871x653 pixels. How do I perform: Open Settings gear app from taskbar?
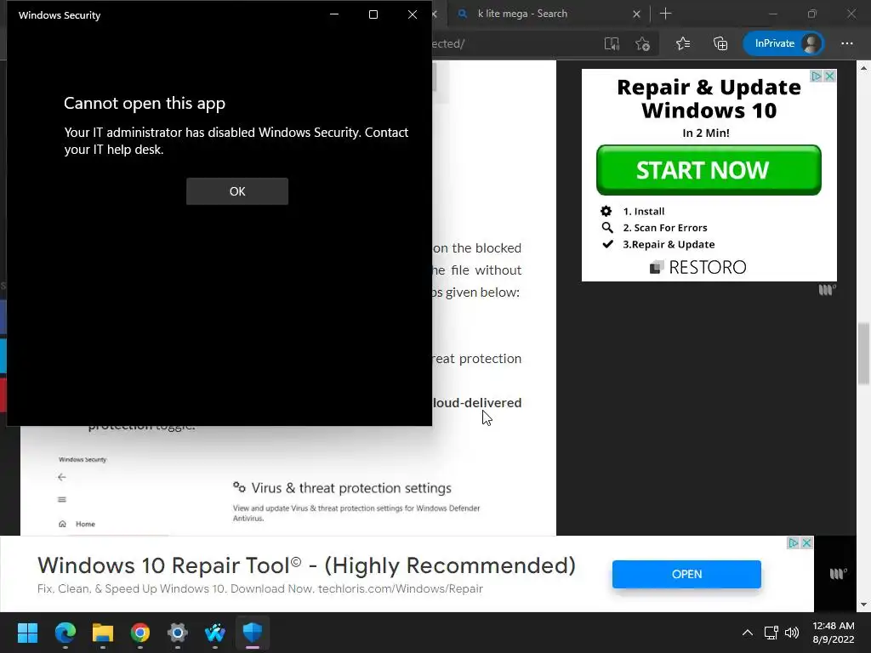(x=178, y=633)
